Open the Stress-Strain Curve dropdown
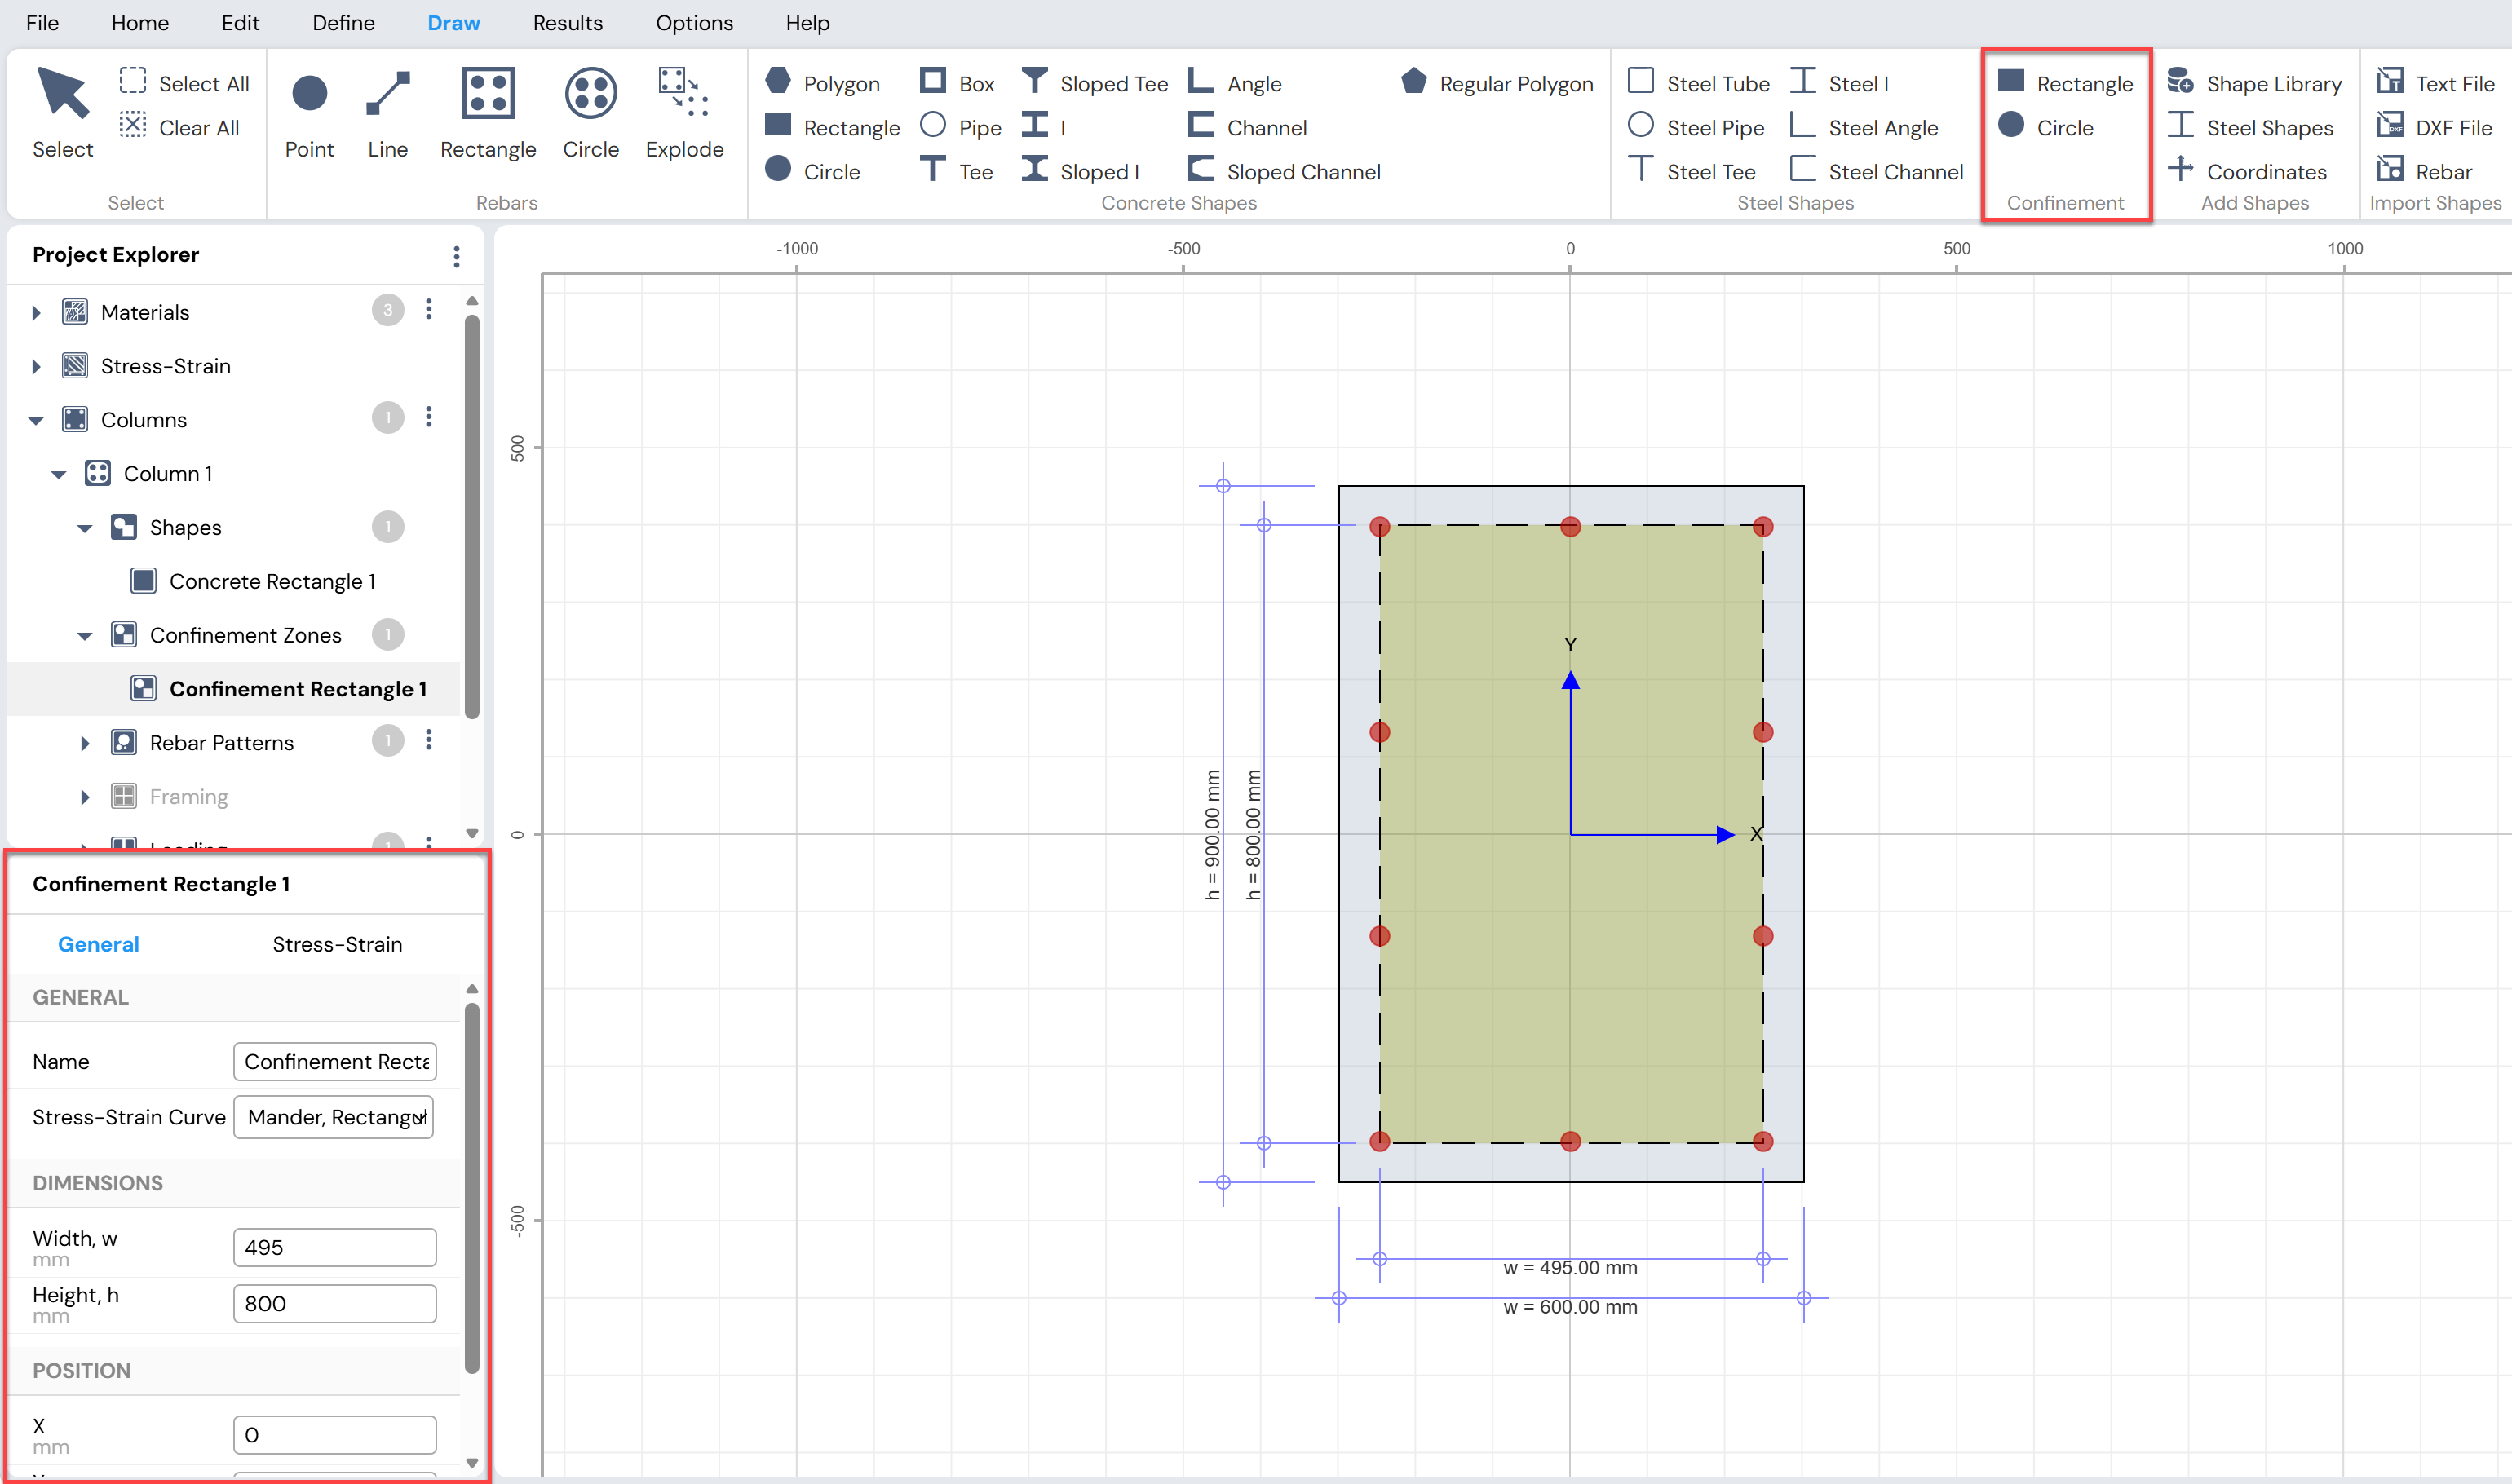The image size is (2512, 1484). coord(334,1117)
